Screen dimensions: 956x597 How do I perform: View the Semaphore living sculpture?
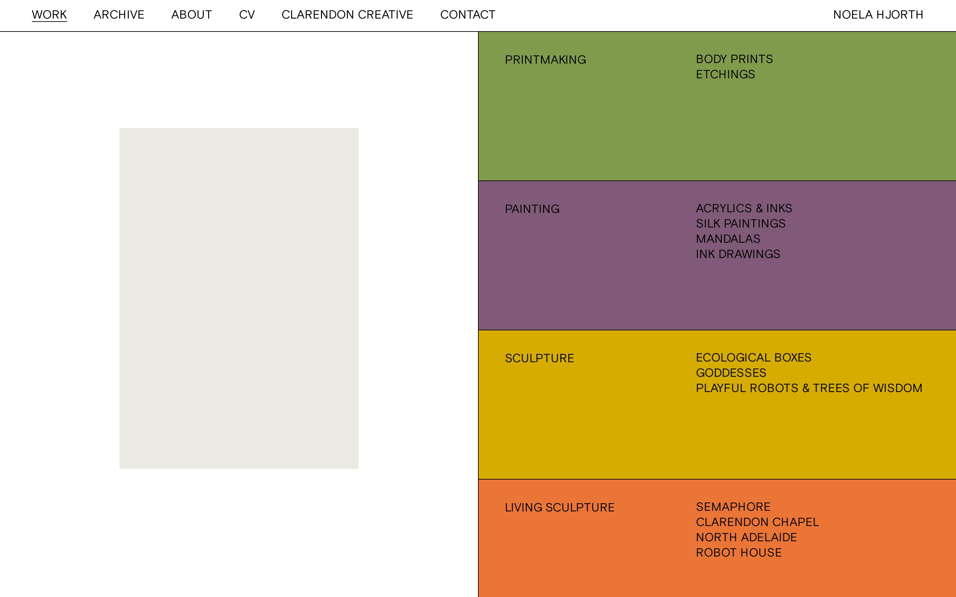pos(733,506)
